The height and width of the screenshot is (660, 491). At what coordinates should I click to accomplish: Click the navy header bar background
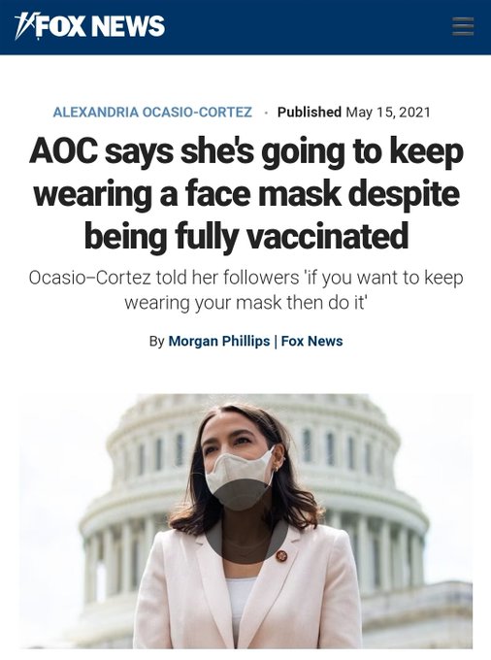(x=295, y=27)
